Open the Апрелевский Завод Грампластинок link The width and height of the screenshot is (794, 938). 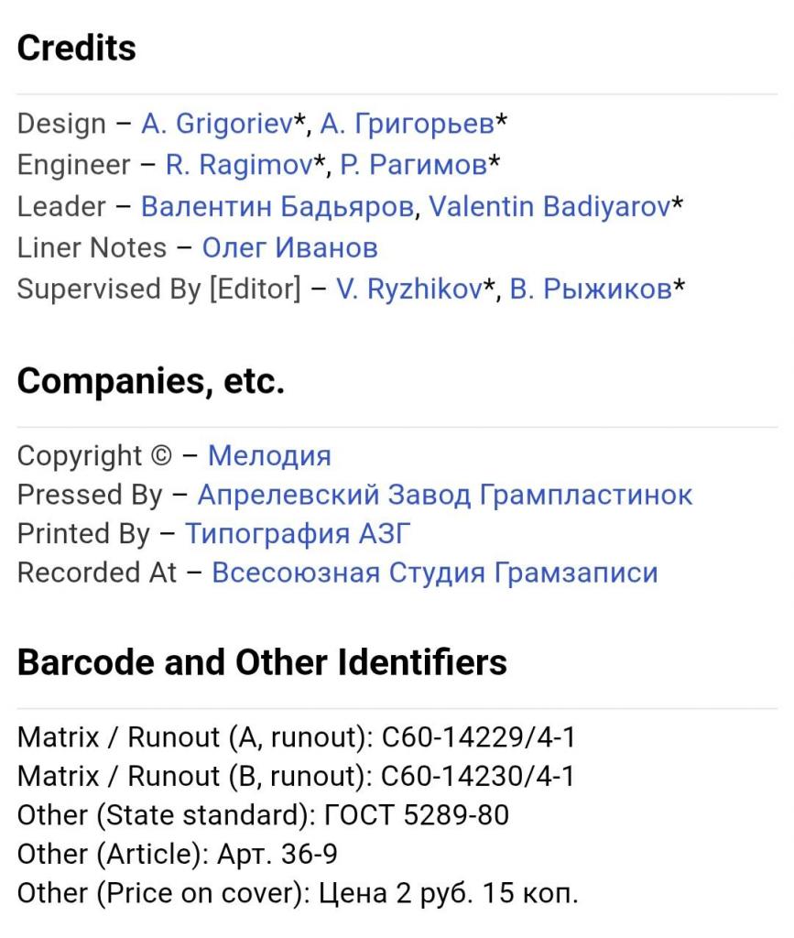point(445,495)
